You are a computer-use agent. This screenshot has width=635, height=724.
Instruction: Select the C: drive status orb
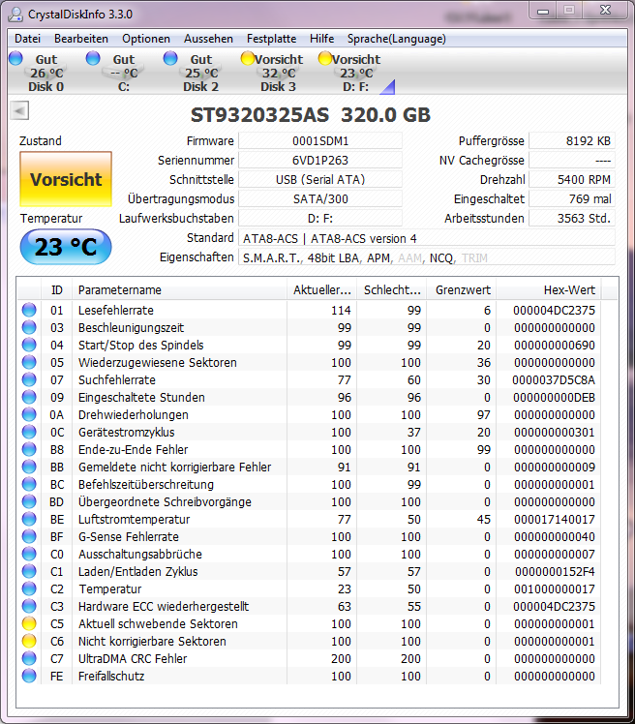click(93, 59)
